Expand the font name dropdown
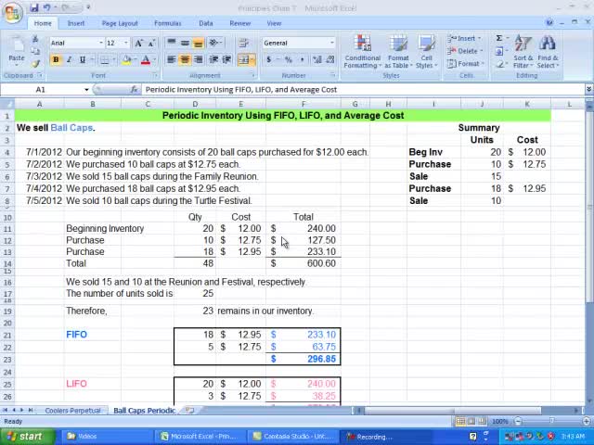 click(100, 43)
